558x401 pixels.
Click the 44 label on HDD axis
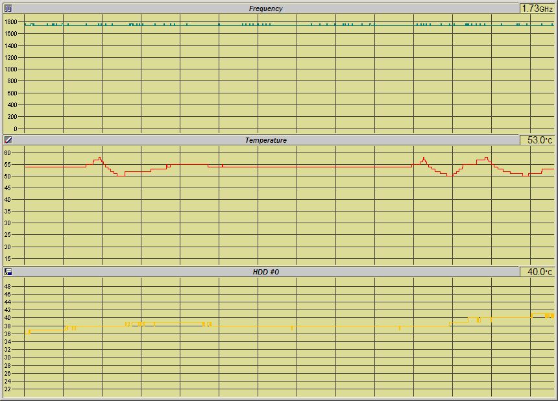point(8,302)
